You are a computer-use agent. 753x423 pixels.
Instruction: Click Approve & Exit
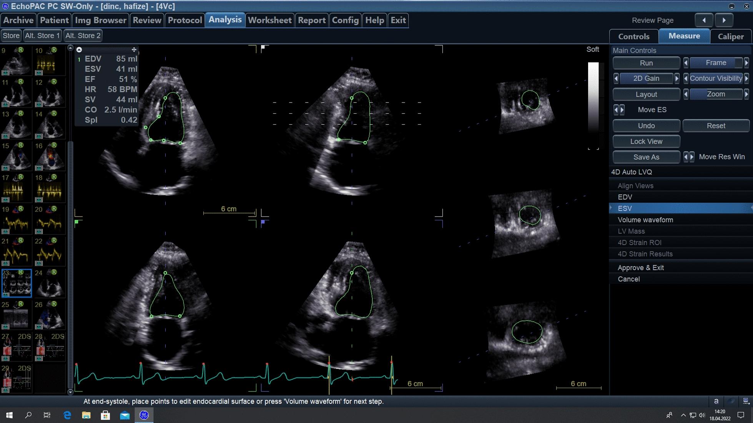click(x=640, y=268)
